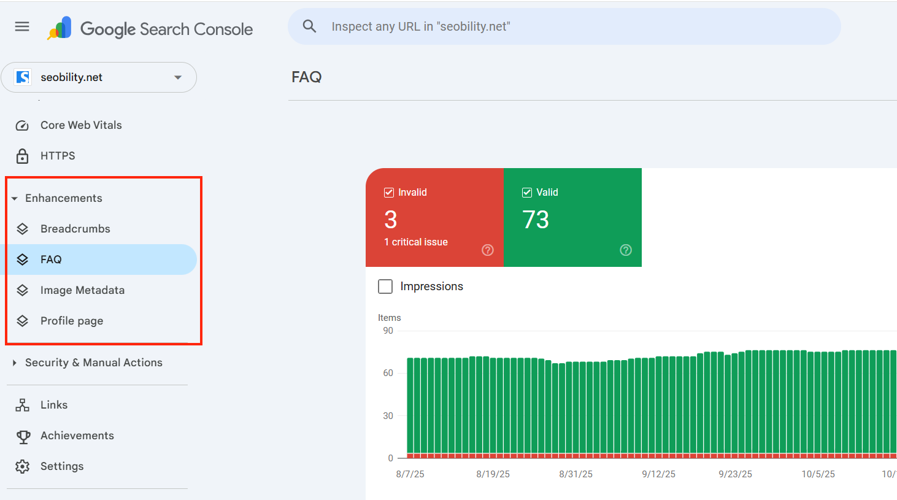Open Achievements trophy icon

22,435
